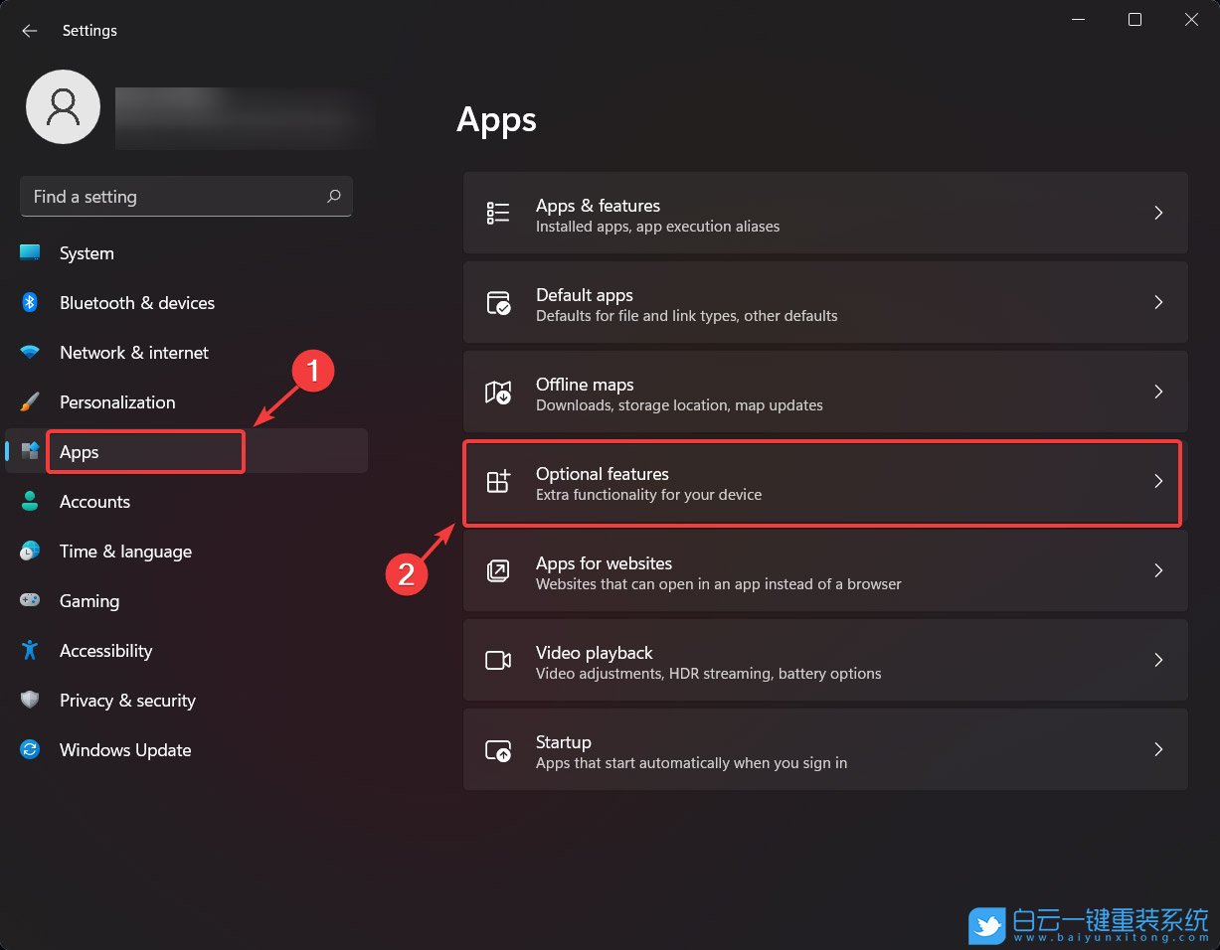Viewport: 1220px width, 950px height.
Task: Go back using the back arrow
Action: (30, 31)
